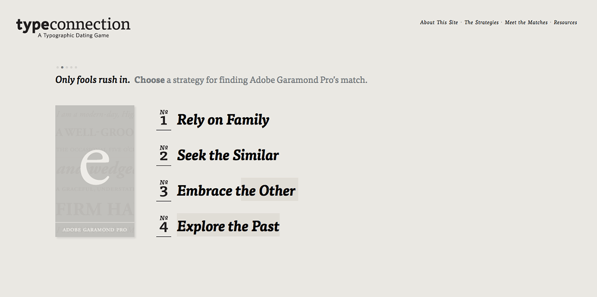Open the Resources link
The image size is (597, 297).
[565, 22]
